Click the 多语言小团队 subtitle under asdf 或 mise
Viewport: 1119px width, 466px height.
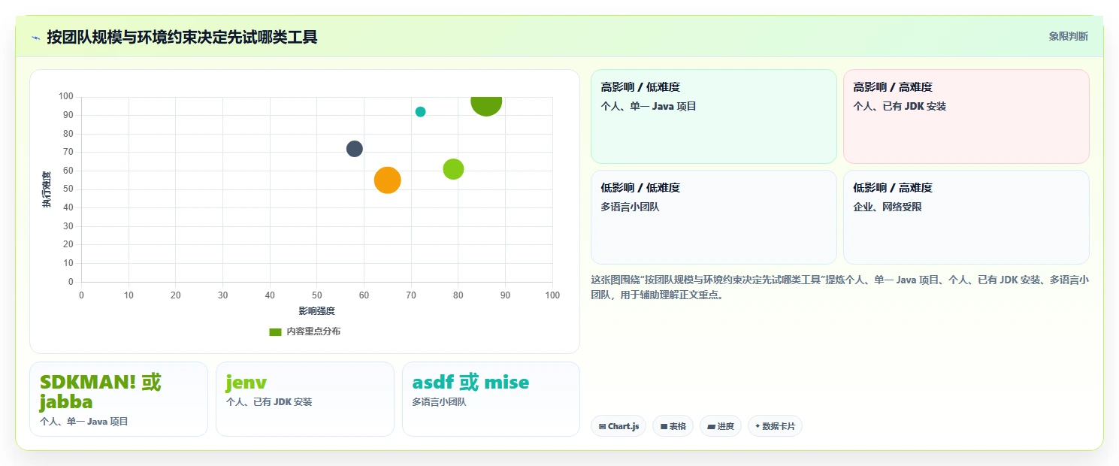439,402
